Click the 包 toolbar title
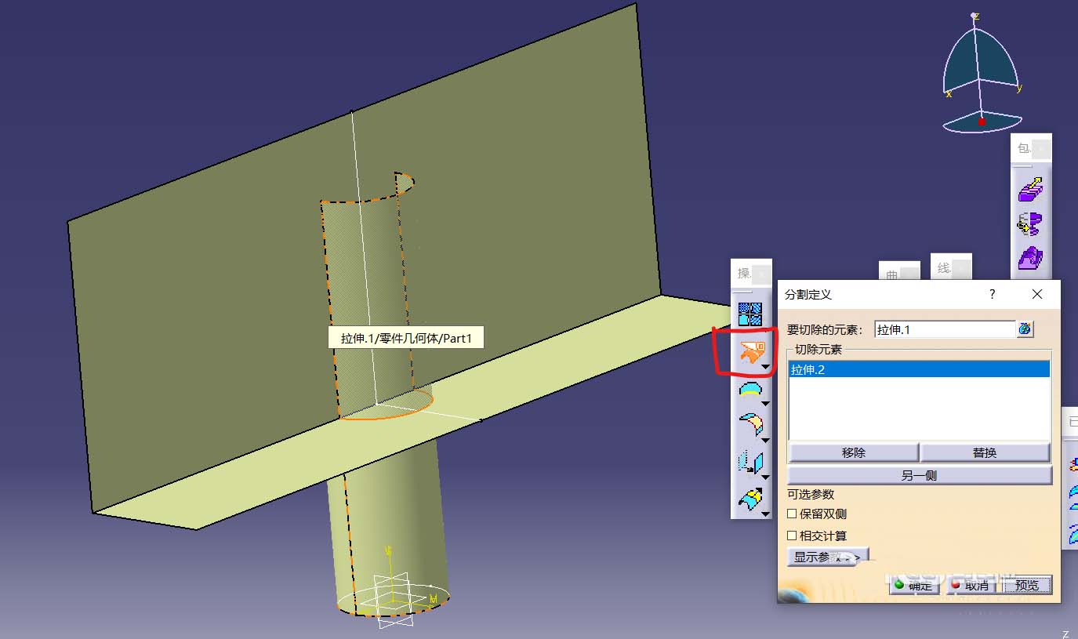 [1023, 148]
